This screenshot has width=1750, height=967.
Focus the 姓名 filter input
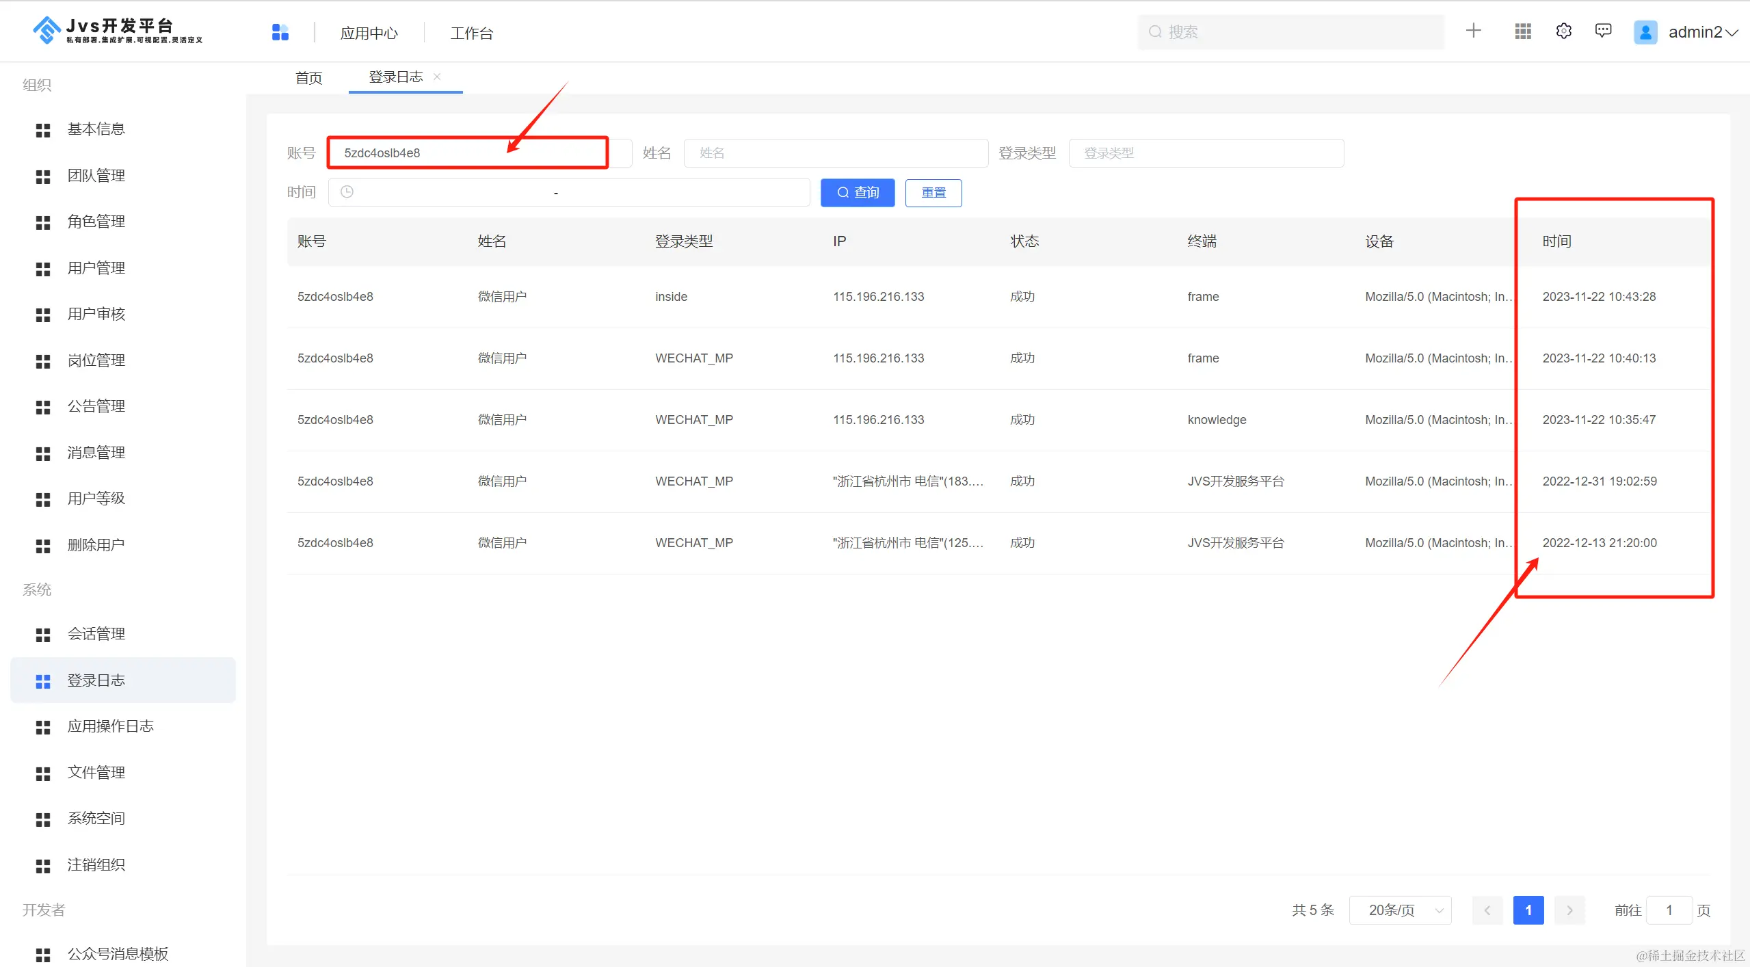click(835, 153)
